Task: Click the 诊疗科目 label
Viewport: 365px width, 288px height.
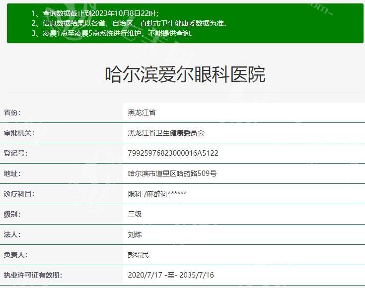Action: [x=19, y=194]
